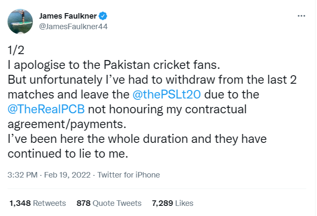Open the three-dot more options menu
The width and height of the screenshot is (317, 216).
(x=301, y=16)
